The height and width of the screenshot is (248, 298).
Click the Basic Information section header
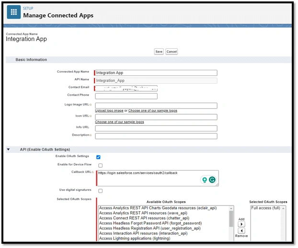pos(148,60)
